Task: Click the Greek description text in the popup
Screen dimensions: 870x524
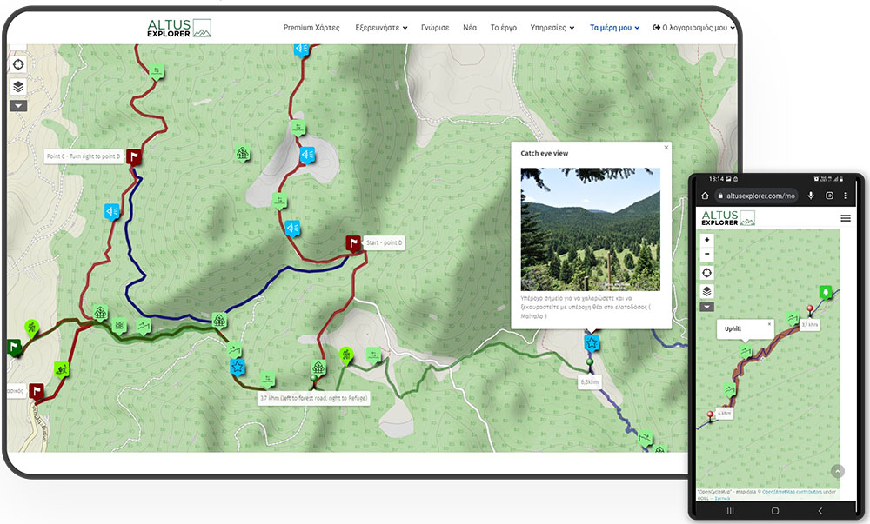Action: pos(586,307)
